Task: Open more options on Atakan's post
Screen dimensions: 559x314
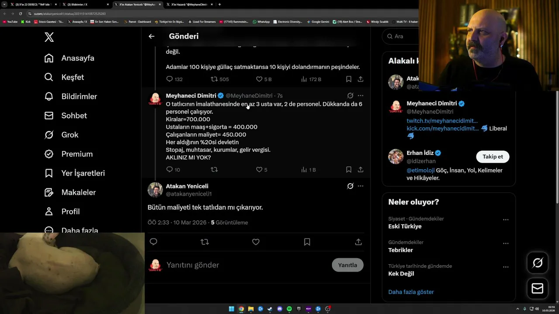Action: coord(360,186)
